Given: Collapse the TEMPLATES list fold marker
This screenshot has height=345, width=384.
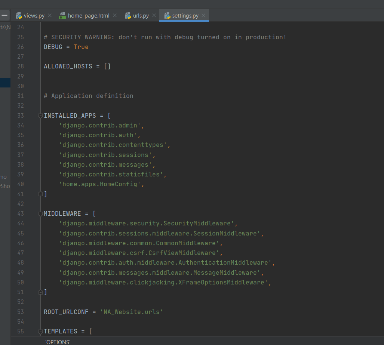Looking at the screenshot, I should pyautogui.click(x=41, y=332).
